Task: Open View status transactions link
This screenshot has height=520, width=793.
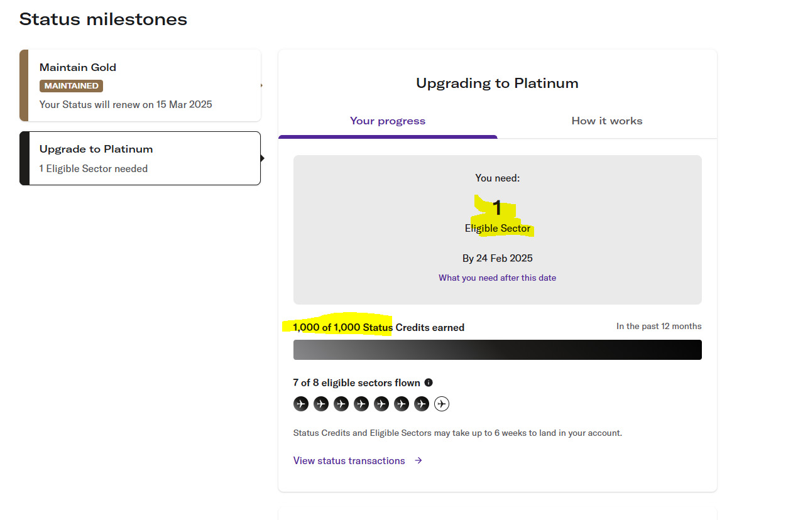Action: pos(349,460)
